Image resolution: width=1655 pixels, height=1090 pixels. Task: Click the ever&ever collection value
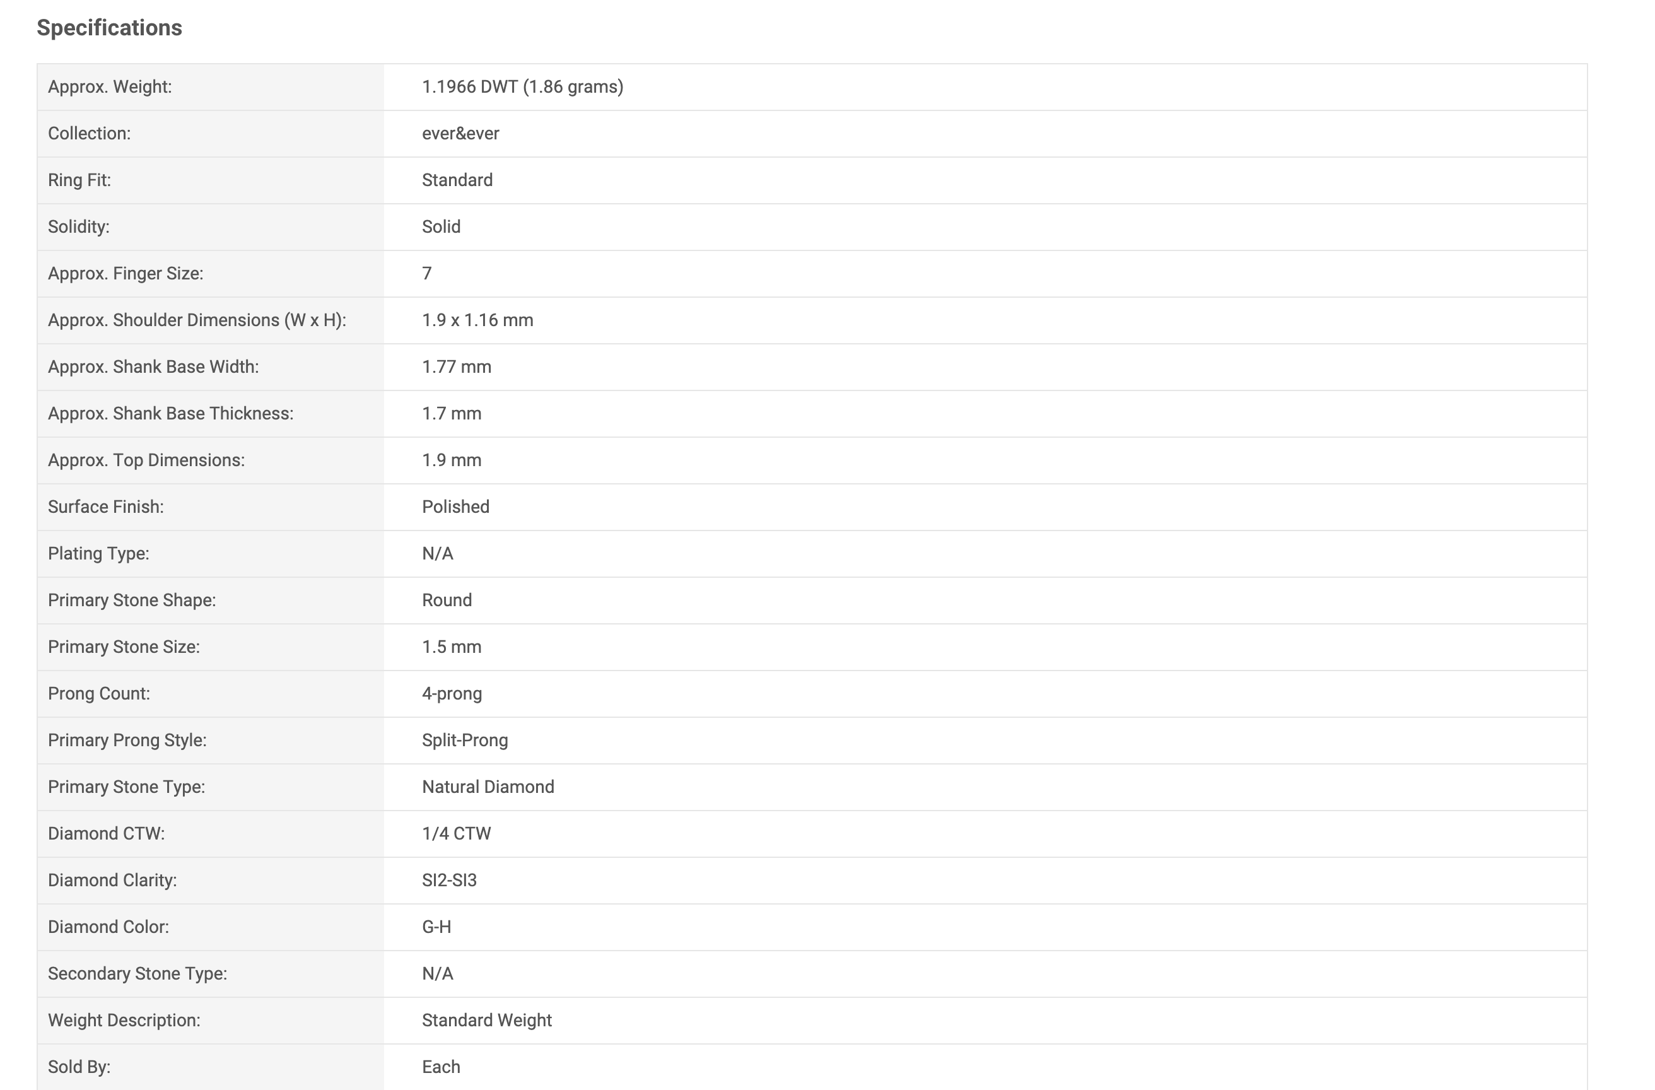click(x=460, y=134)
